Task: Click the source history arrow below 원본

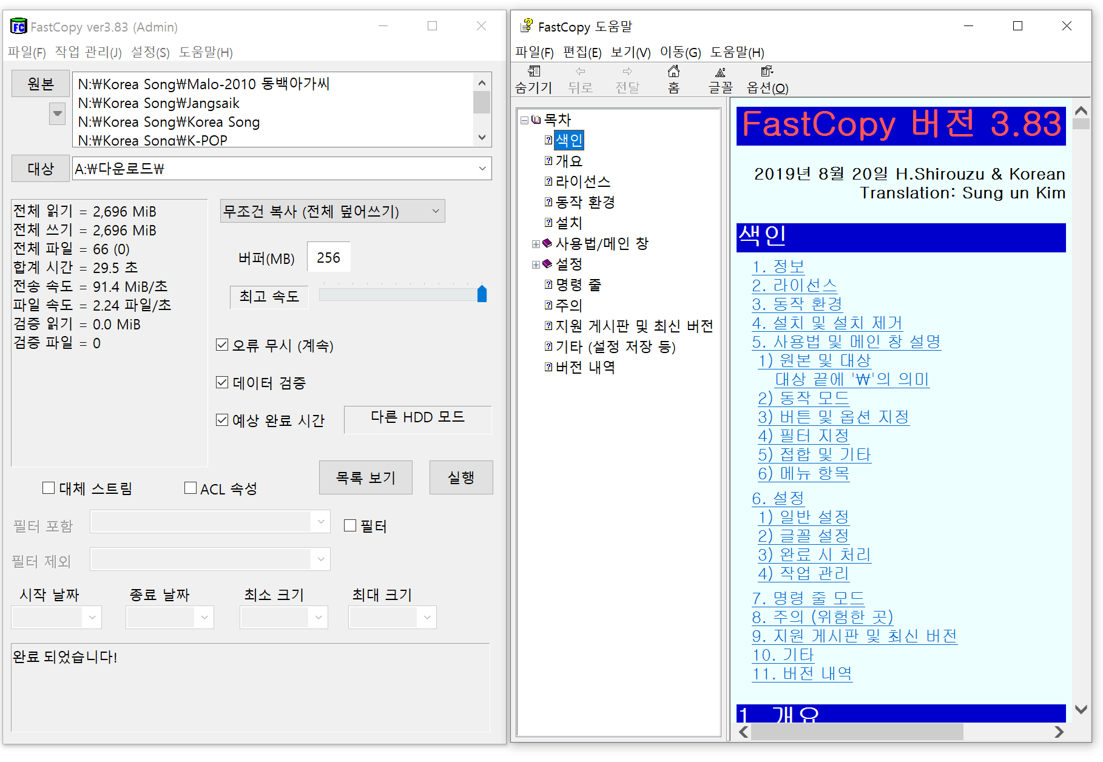Action: tap(57, 113)
